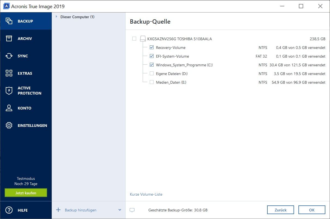Viewport: 330px width, 219px height.
Task: Click the Zurück button
Action: click(x=280, y=210)
